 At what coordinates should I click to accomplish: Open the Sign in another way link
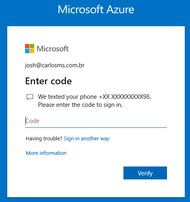pos(86,138)
